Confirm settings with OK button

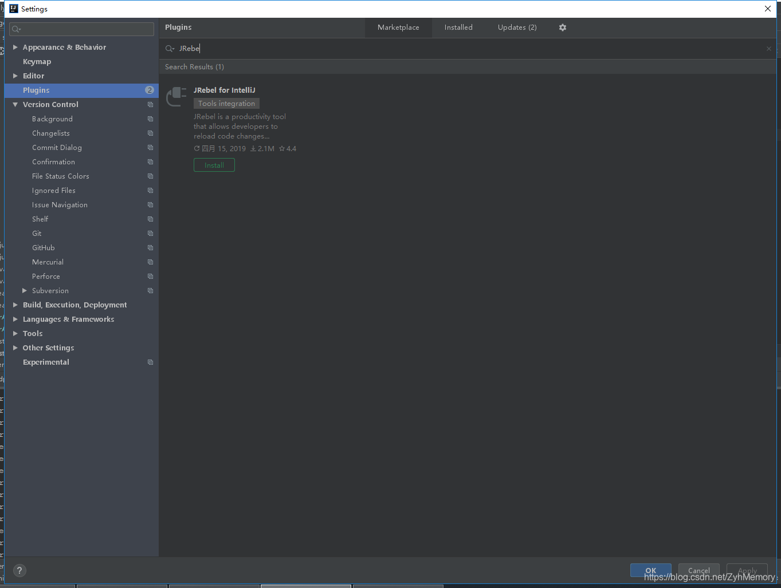[x=651, y=570]
